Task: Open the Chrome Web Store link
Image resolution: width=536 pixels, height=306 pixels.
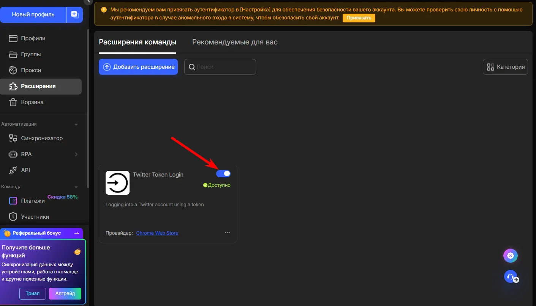Action: click(157, 233)
